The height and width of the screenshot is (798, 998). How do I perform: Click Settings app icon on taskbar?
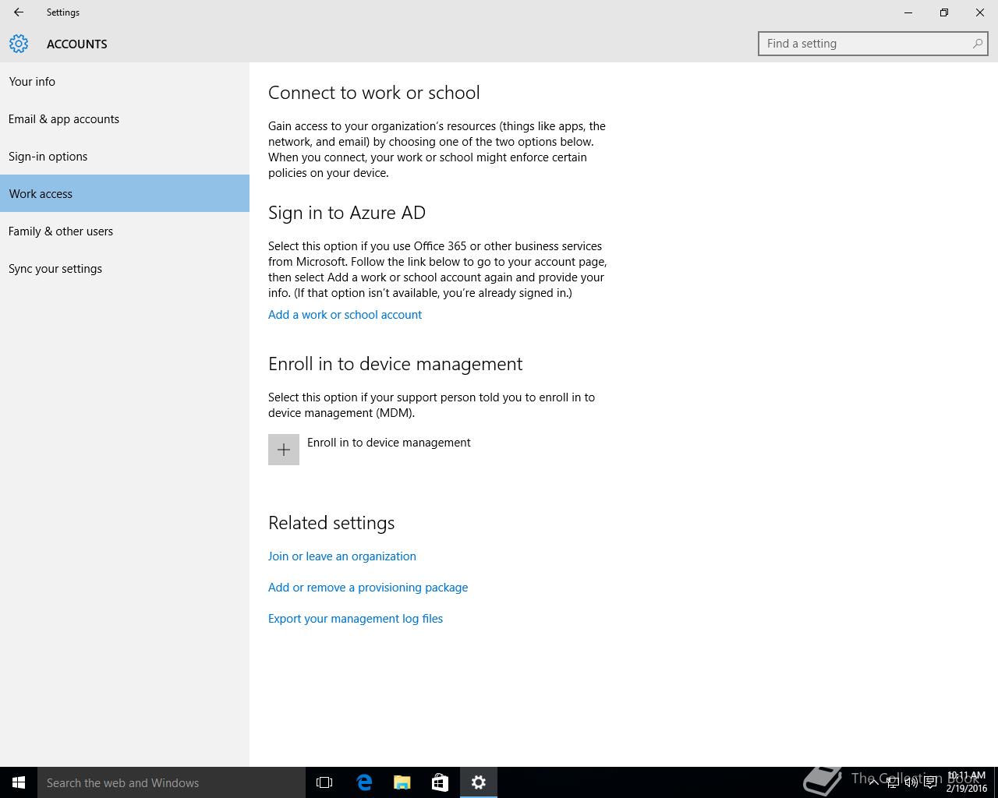click(479, 782)
